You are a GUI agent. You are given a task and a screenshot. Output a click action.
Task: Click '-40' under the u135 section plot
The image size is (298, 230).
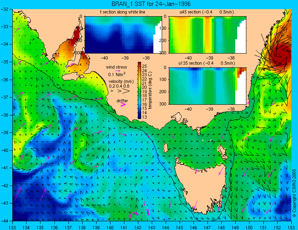click(188, 109)
